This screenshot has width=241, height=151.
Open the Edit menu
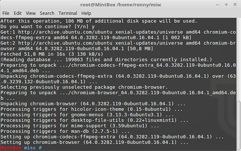[18, 13]
